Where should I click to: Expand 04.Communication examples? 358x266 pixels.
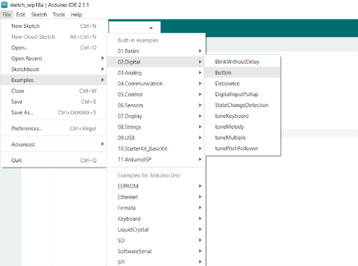click(156, 84)
